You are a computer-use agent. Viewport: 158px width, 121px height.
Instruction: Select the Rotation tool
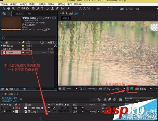click(x=19, y=9)
